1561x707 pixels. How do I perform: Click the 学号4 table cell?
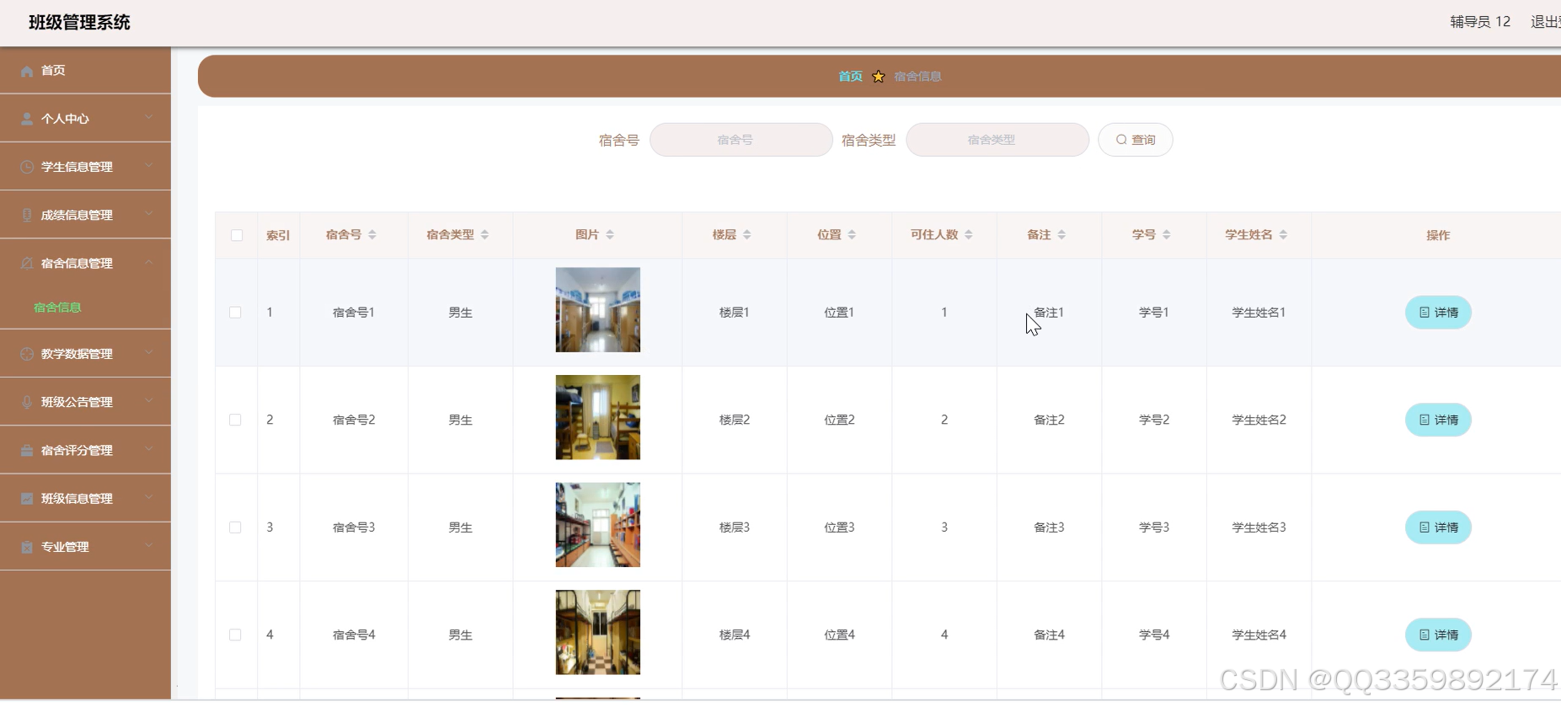click(1154, 635)
